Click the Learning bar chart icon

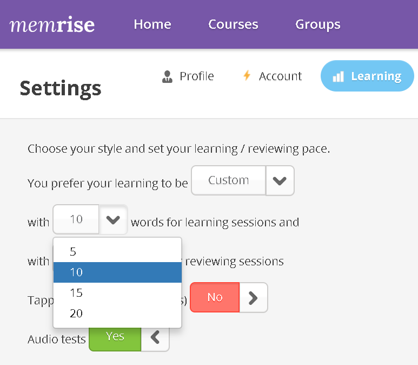point(339,77)
